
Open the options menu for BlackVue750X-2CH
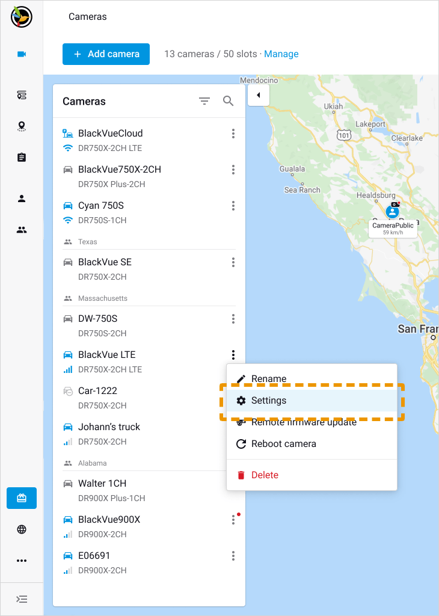(x=233, y=170)
